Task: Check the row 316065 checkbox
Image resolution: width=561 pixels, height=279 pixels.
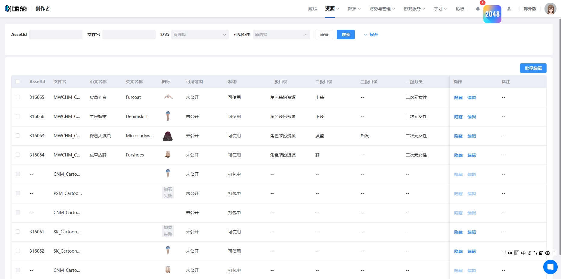Action: (18, 97)
